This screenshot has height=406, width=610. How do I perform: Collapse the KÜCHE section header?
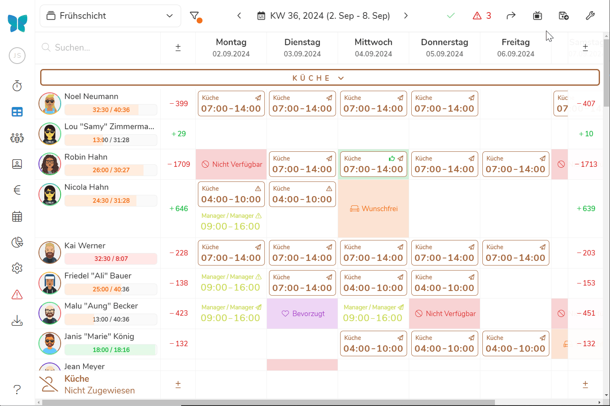click(x=320, y=78)
